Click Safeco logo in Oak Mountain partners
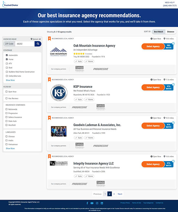The image size is (178, 212). [x=80, y=69]
